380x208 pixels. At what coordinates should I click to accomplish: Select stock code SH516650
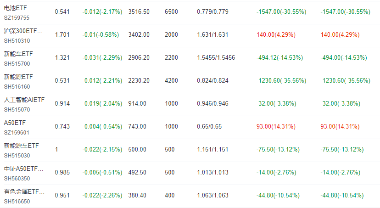(17, 202)
